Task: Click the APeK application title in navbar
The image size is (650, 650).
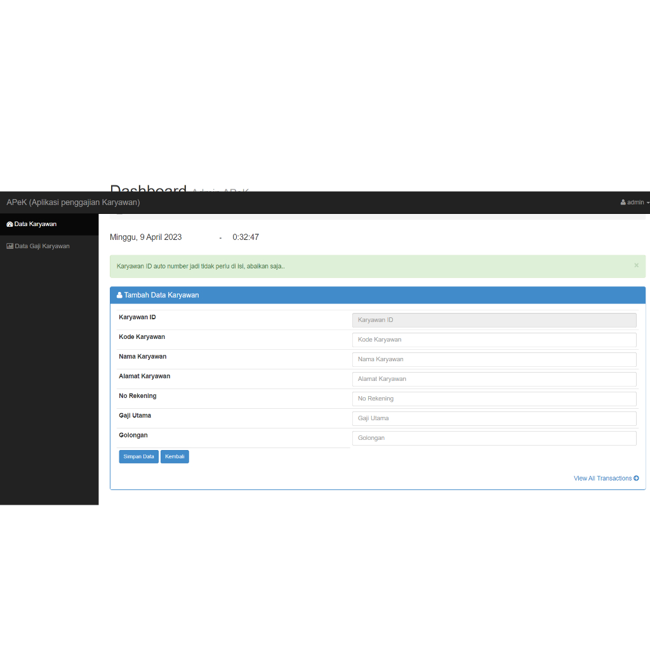Action: pos(73,202)
